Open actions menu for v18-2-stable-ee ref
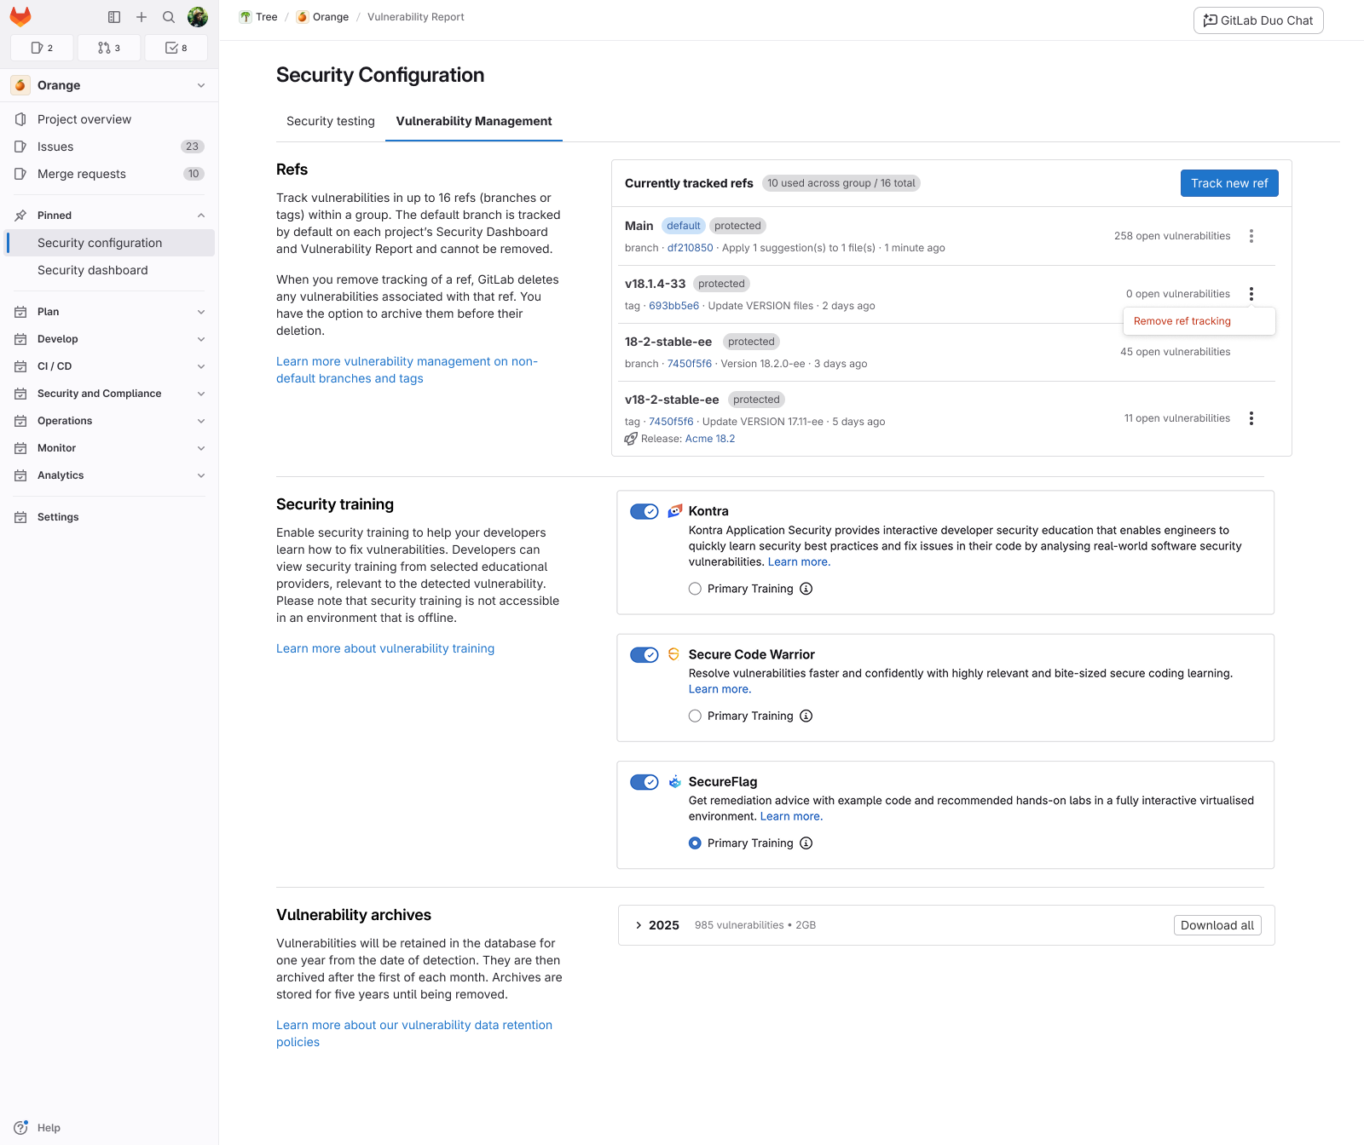Image resolution: width=1364 pixels, height=1145 pixels. point(1251,418)
